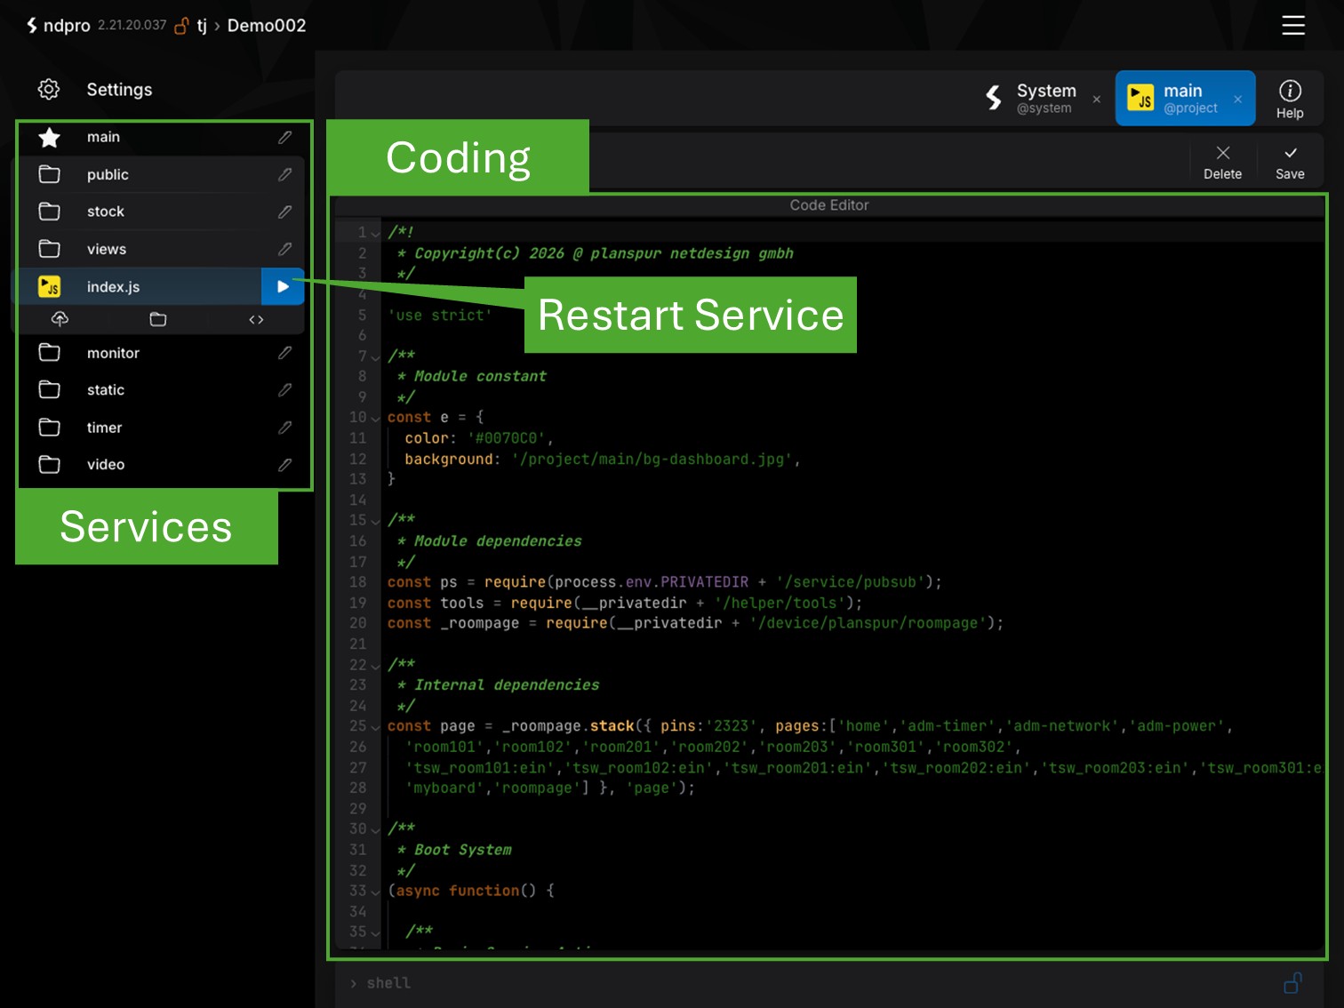Close the System tab
The width and height of the screenshot is (1344, 1008).
click(x=1097, y=99)
